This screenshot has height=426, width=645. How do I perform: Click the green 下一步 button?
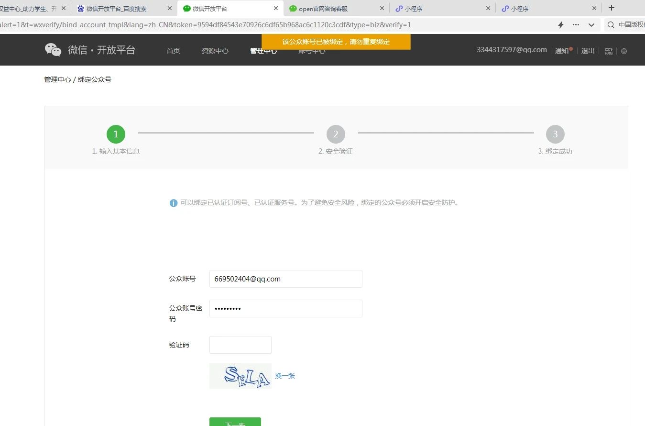click(x=235, y=422)
